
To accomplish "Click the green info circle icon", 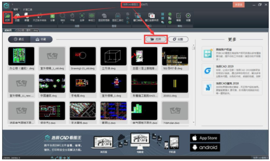I will coord(170,22).
